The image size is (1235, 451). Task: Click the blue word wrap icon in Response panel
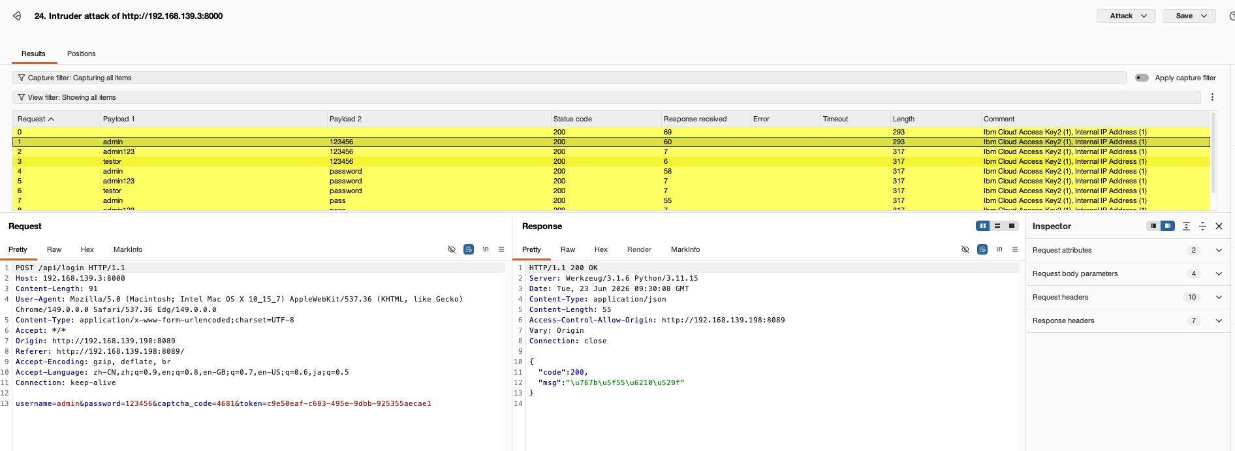click(982, 249)
